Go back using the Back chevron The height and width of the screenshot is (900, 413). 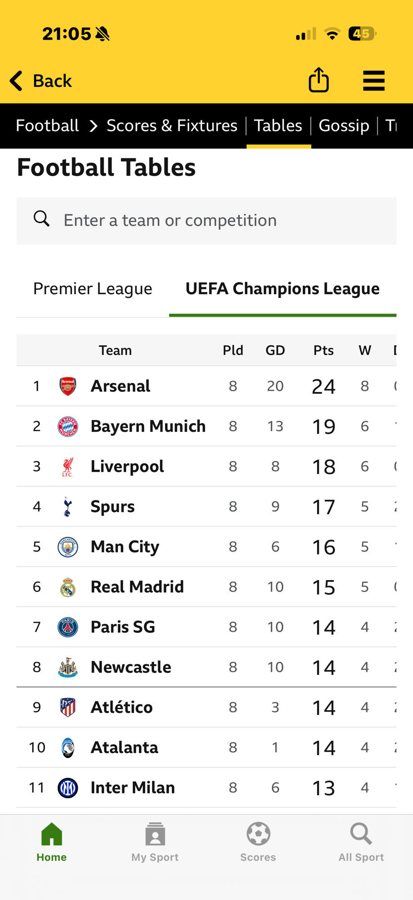tap(17, 81)
